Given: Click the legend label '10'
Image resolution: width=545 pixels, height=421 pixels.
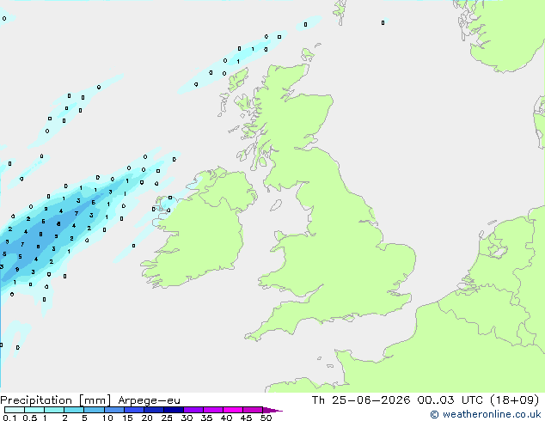Looking at the screenshot, I should point(107,418).
